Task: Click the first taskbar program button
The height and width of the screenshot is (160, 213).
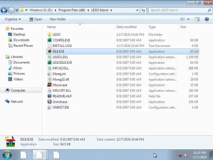Action: [23, 155]
